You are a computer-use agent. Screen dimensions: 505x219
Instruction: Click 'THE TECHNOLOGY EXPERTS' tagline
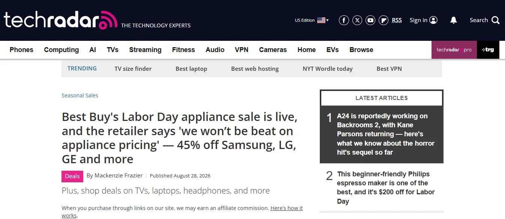(x=156, y=25)
